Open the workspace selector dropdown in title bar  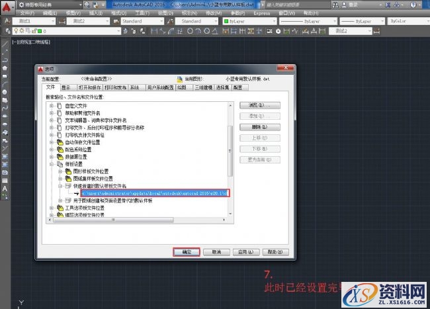tap(50, 5)
